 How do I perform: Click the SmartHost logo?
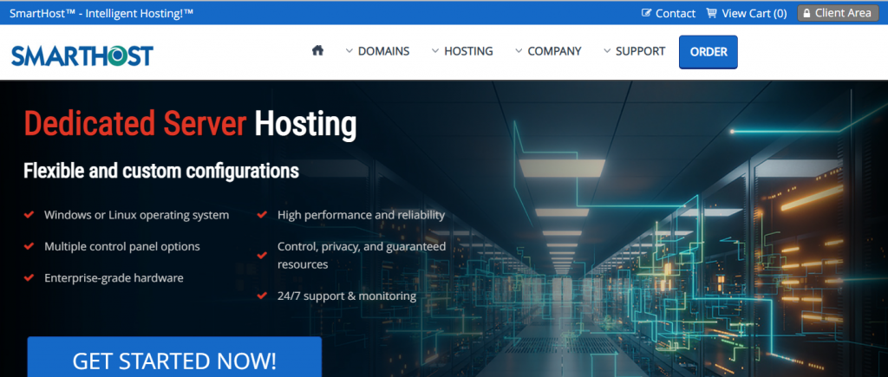(x=82, y=55)
